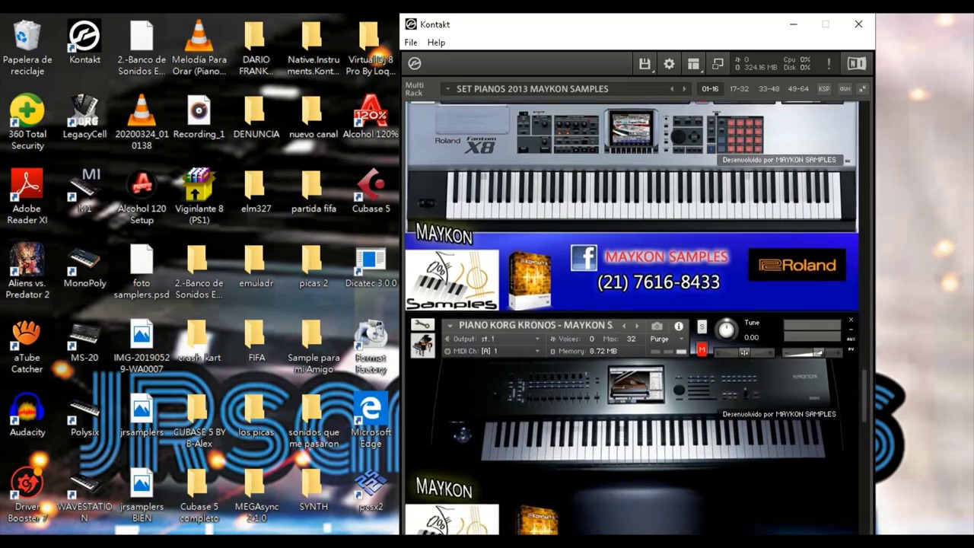
Task: Click the Tune value 0.00
Action: (x=751, y=337)
